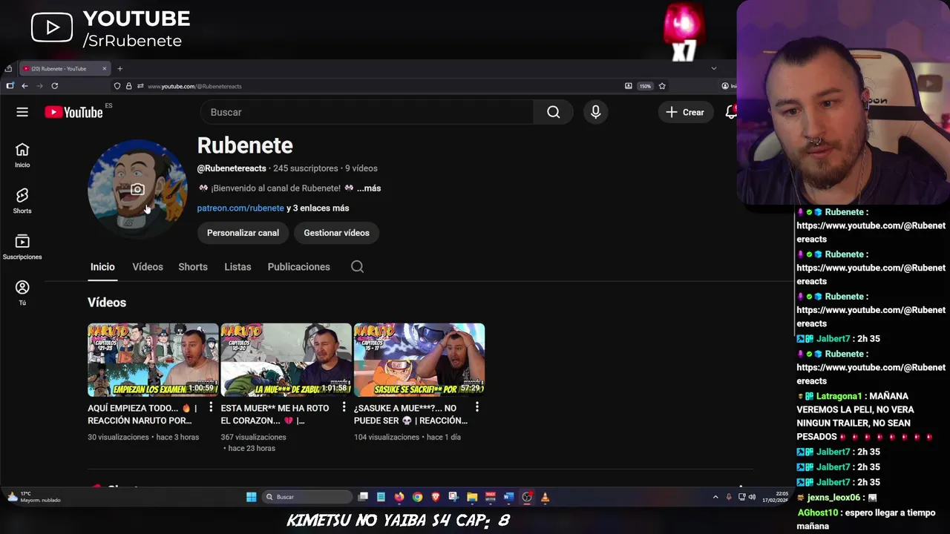Viewport: 950px width, 534px height.
Task: List all browser tabs dropdown
Action: coord(714,68)
